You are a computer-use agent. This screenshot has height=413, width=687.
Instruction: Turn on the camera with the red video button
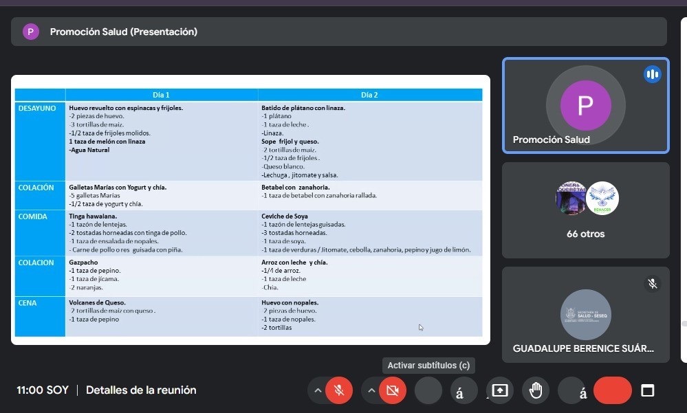click(393, 390)
